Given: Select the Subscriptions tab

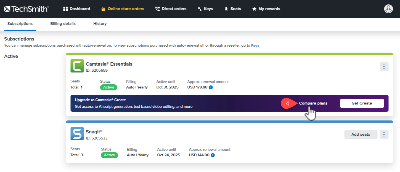Looking at the screenshot, I should (20, 24).
